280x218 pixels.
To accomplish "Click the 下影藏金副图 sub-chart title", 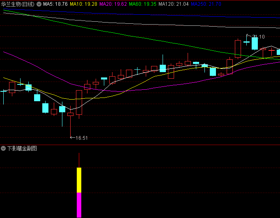I will coord(22,148).
